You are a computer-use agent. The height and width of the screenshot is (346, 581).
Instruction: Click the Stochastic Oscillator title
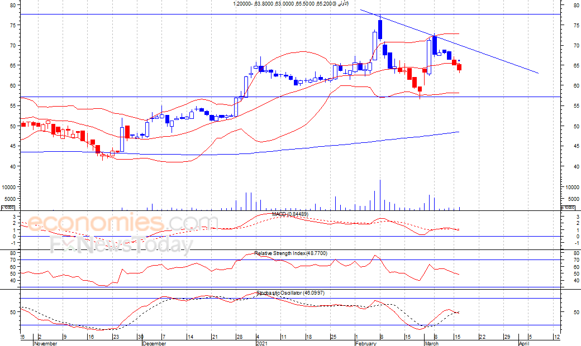pyautogui.click(x=291, y=293)
